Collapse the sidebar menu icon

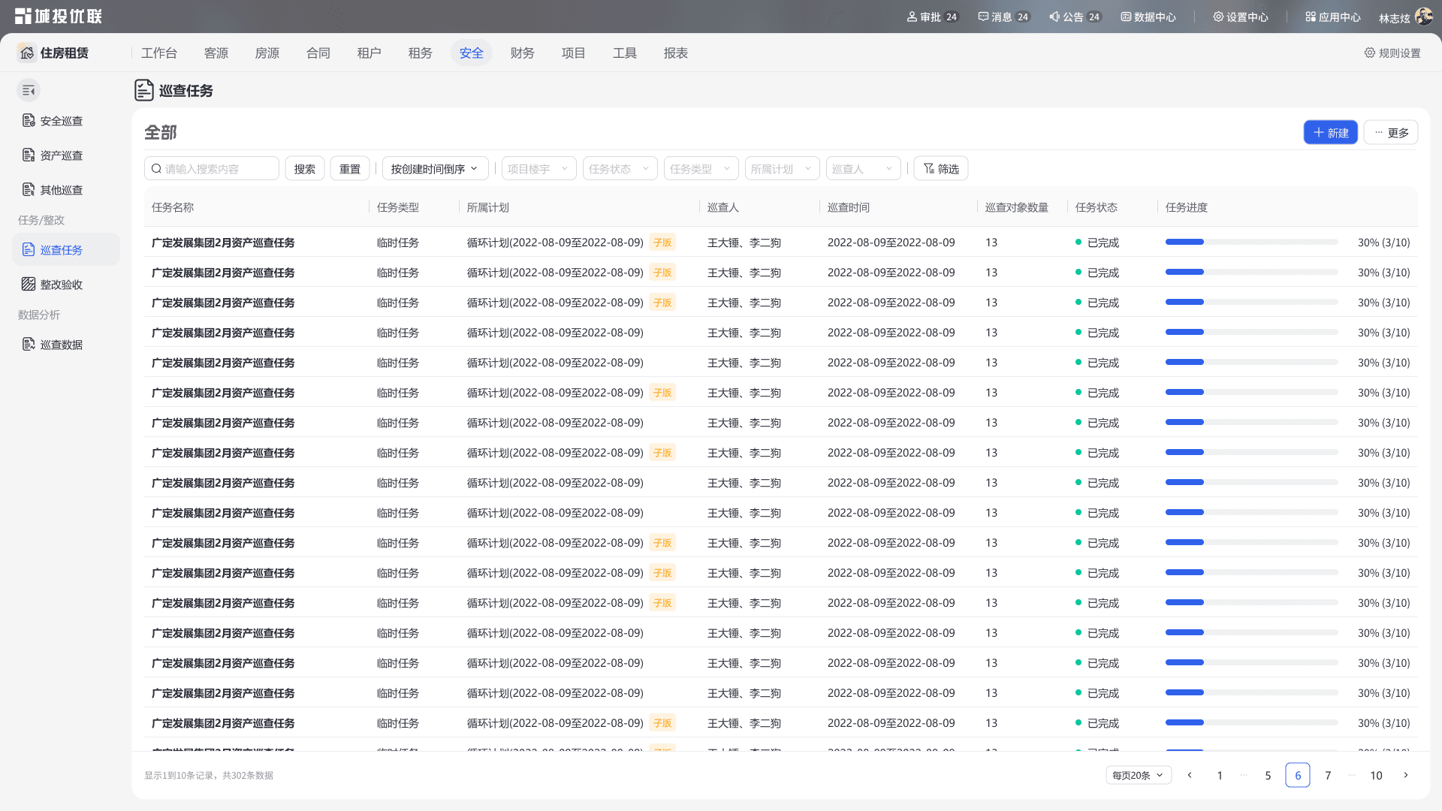29,90
